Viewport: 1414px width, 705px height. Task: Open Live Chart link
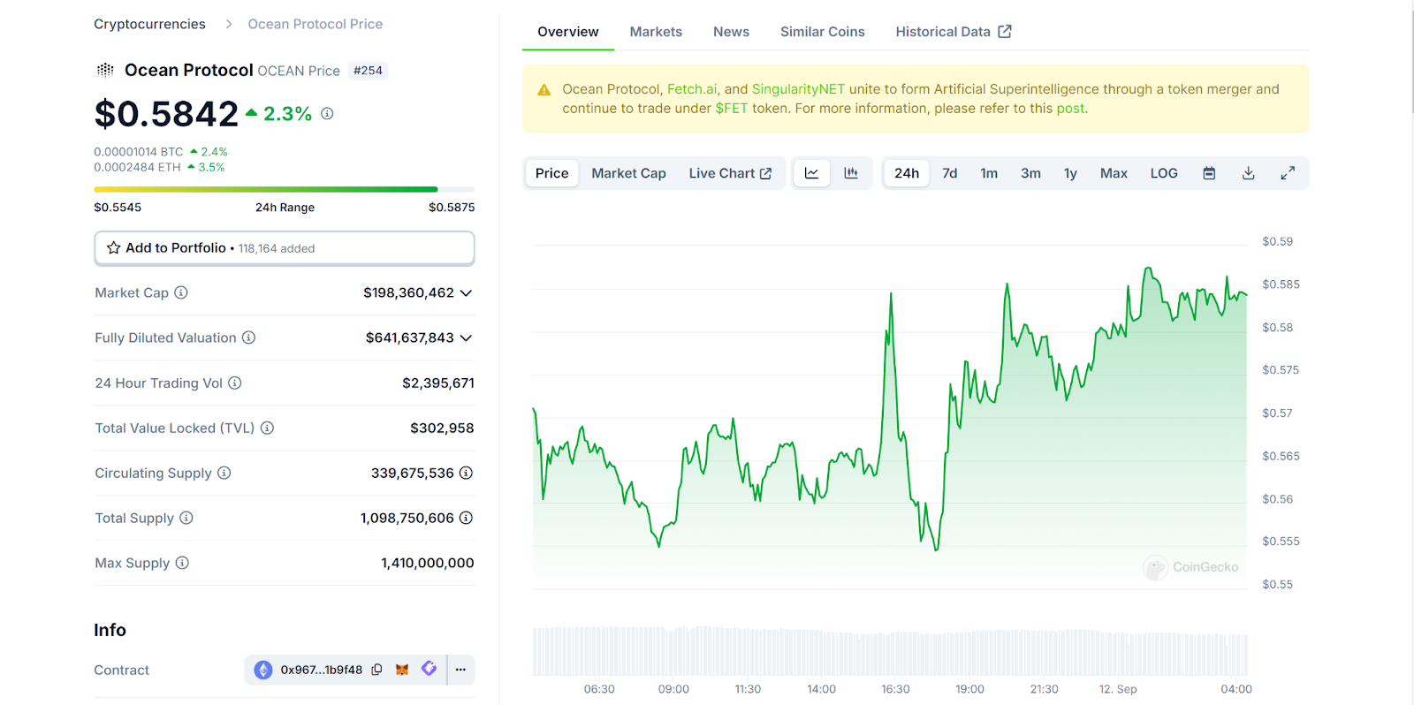(x=730, y=173)
